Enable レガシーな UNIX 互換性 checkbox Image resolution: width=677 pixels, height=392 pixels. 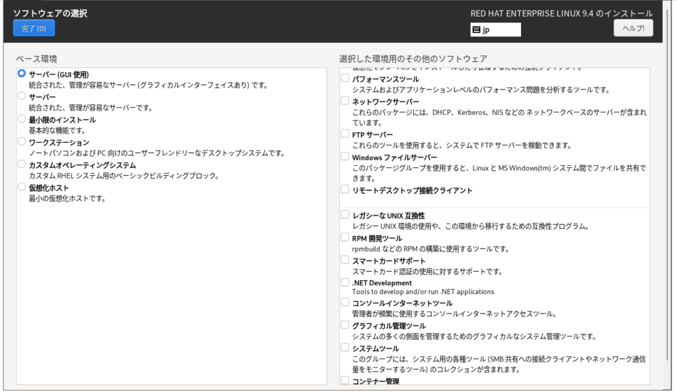tap(345, 215)
